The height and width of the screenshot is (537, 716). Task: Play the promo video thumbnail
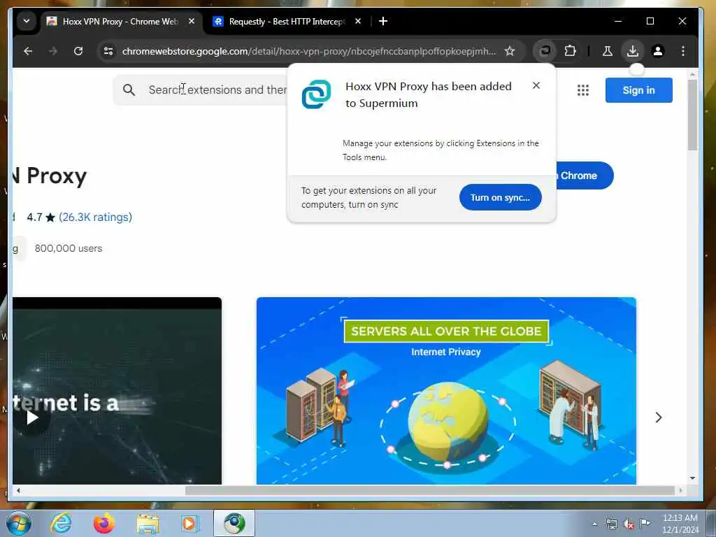(31, 417)
